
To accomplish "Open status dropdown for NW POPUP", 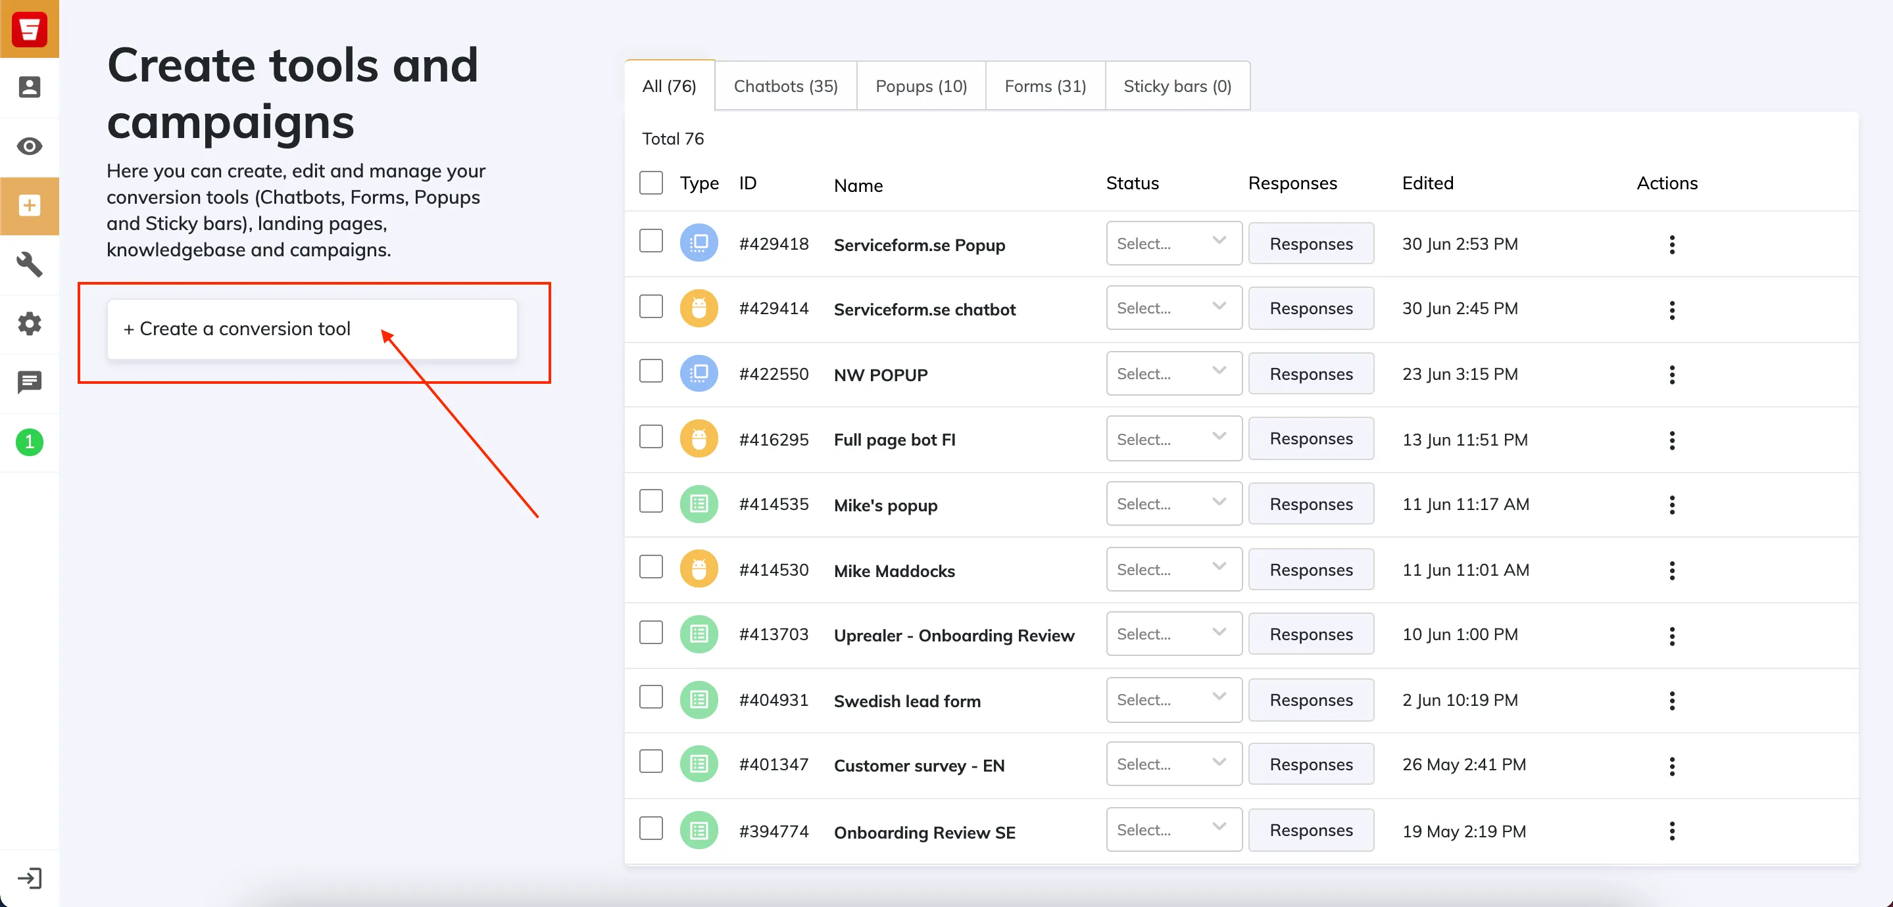I will tap(1173, 374).
